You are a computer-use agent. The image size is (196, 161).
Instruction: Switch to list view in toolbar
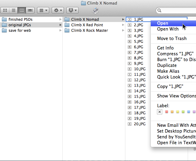pyautogui.click(x=13, y=10)
